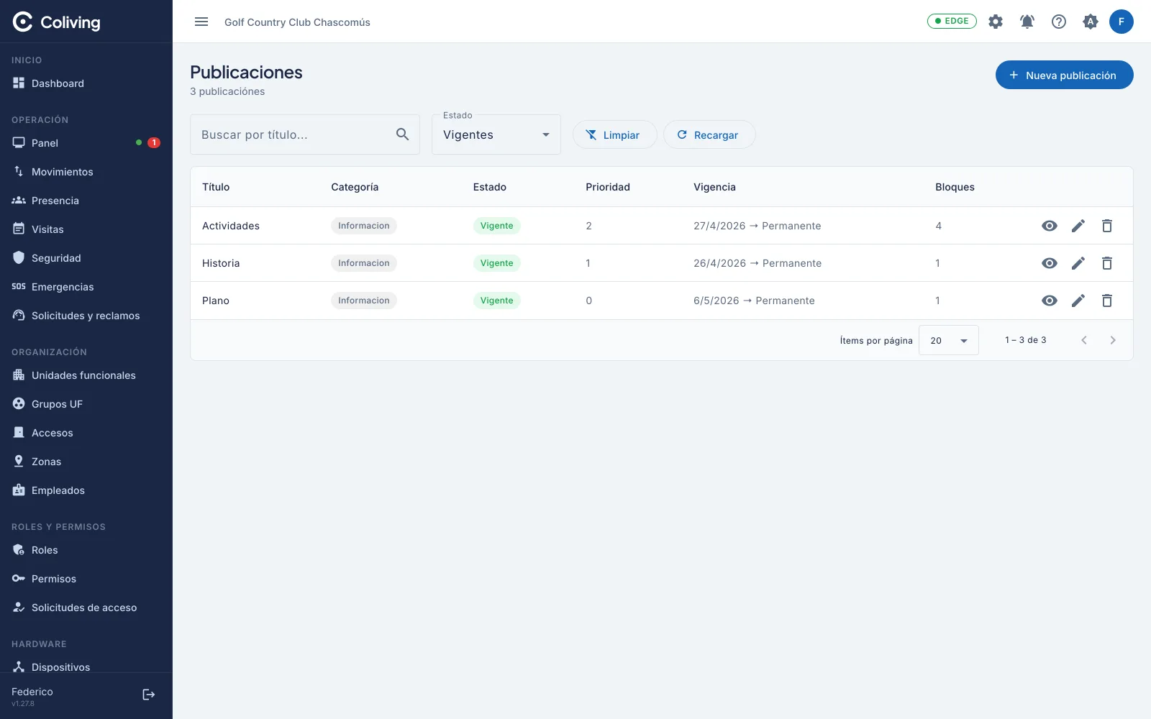Delete the Historia publication
This screenshot has width=1151, height=719.
pos(1107,263)
